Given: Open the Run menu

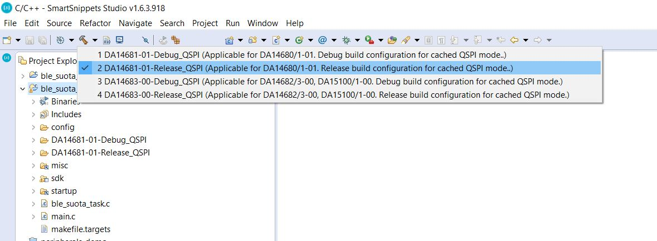Looking at the screenshot, I should 232,23.
